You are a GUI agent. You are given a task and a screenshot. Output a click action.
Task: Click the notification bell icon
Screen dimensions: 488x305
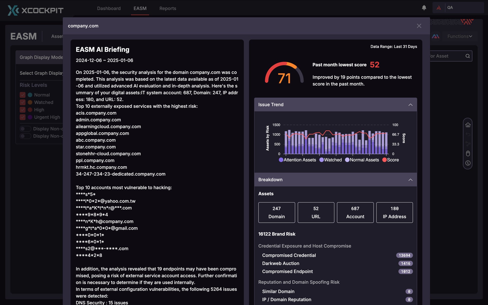click(x=424, y=8)
